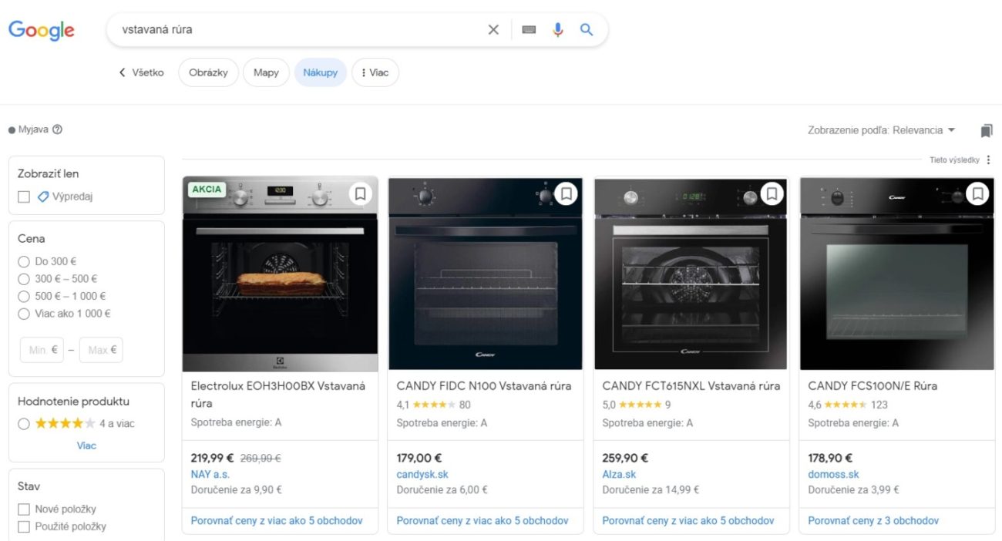Open Zobrazenie podľa Relevancia sort dropdown
Image resolution: width=1002 pixels, height=541 pixels.
(x=882, y=130)
